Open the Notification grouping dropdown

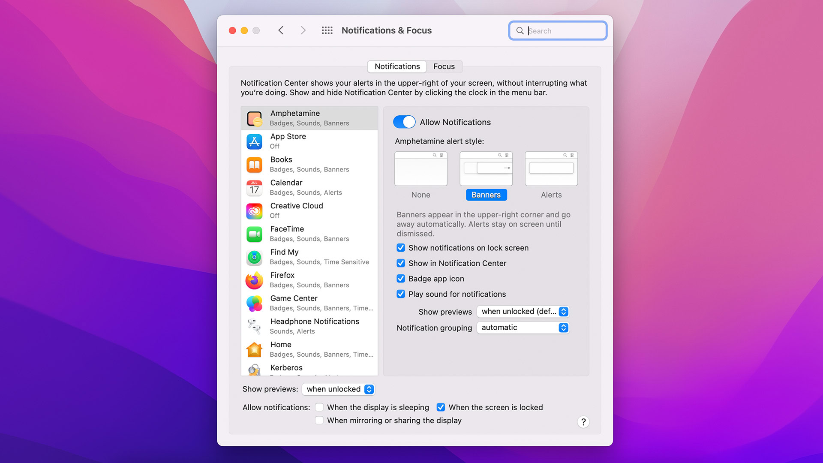point(523,328)
